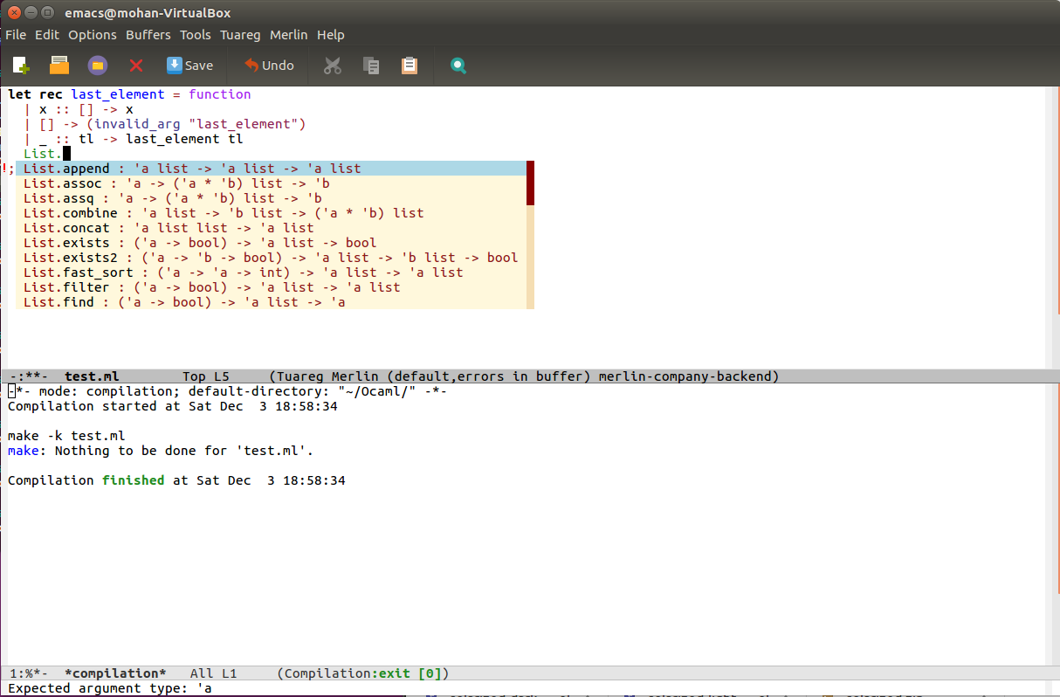
Task: Cut selected text with the scissors icon
Action: (332, 65)
